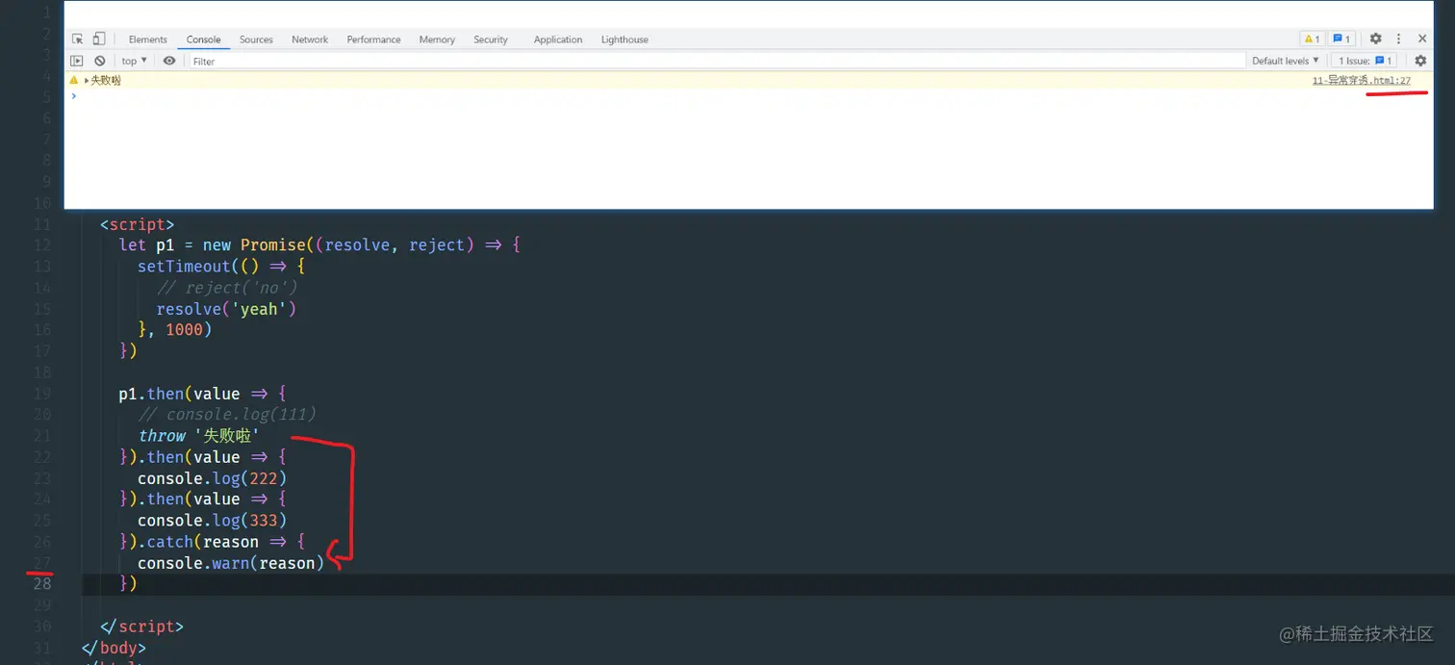Open the Security tab
The width and height of the screenshot is (1455, 665).
[x=491, y=39]
